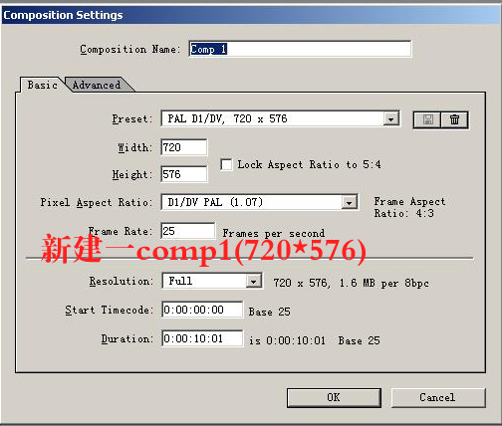Click the Start Timecode field
The width and height of the screenshot is (502, 426).
click(x=202, y=310)
